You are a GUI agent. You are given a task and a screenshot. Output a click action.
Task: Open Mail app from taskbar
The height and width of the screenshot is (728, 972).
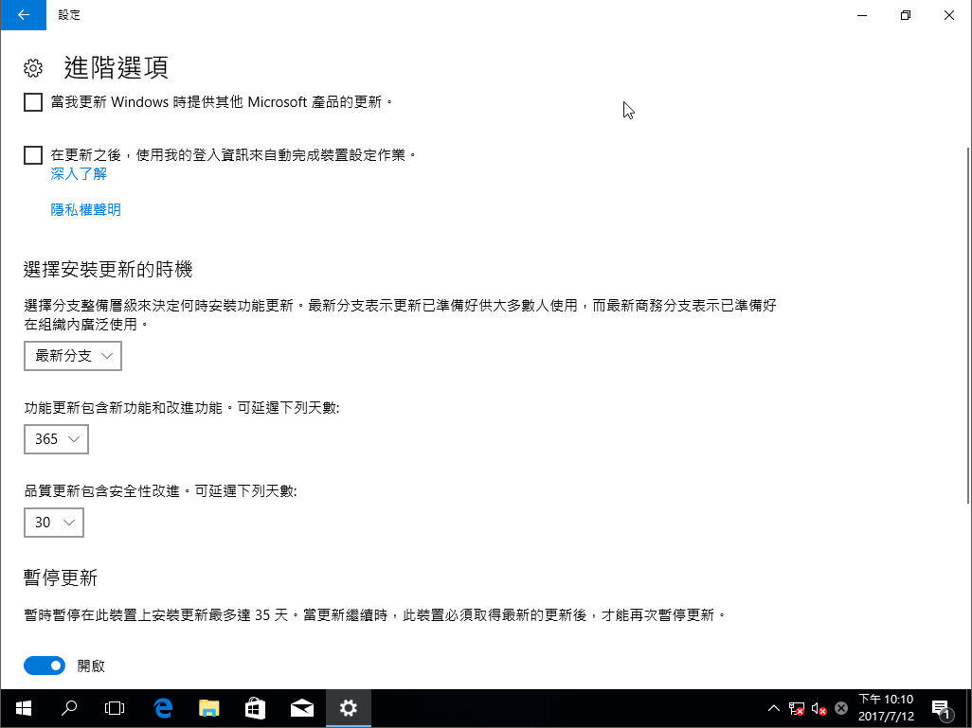[x=302, y=708]
